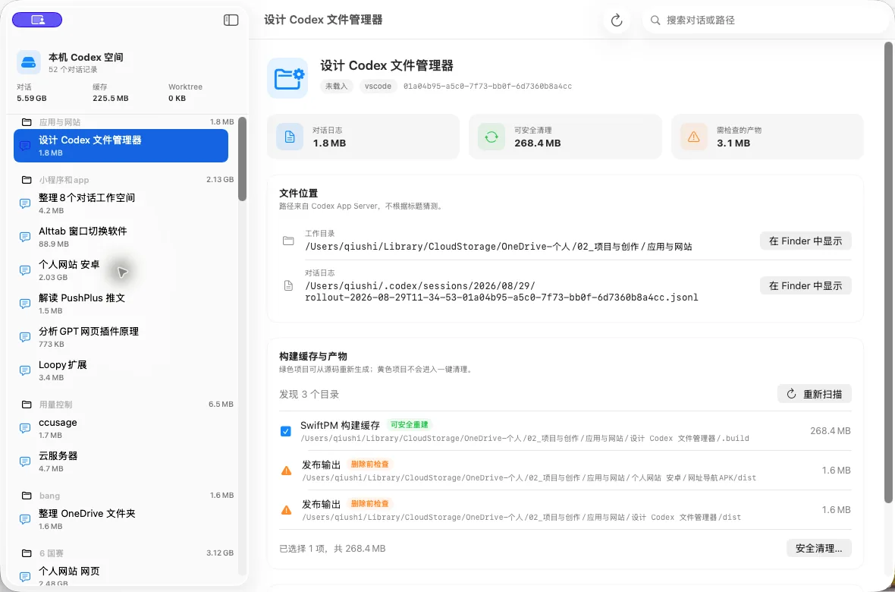Click the chat icon beside 个人网站 安卓
The image size is (895, 592).
pos(25,270)
